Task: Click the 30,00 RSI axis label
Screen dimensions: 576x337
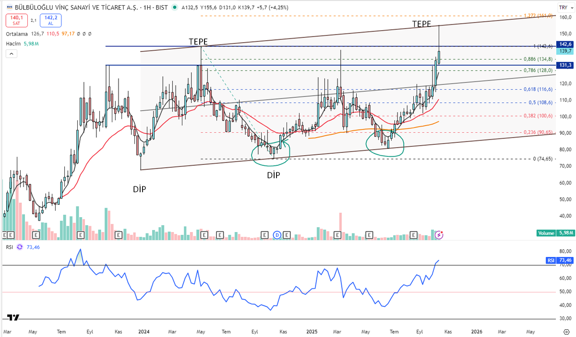Action: (565, 319)
